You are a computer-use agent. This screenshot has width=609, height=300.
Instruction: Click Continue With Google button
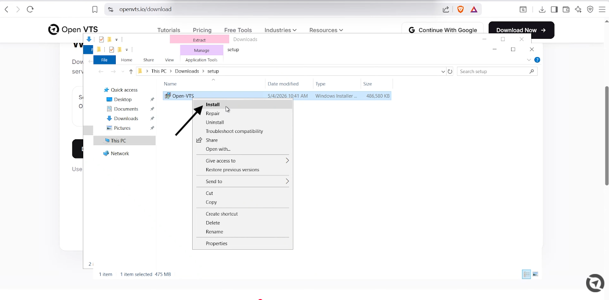(442, 30)
